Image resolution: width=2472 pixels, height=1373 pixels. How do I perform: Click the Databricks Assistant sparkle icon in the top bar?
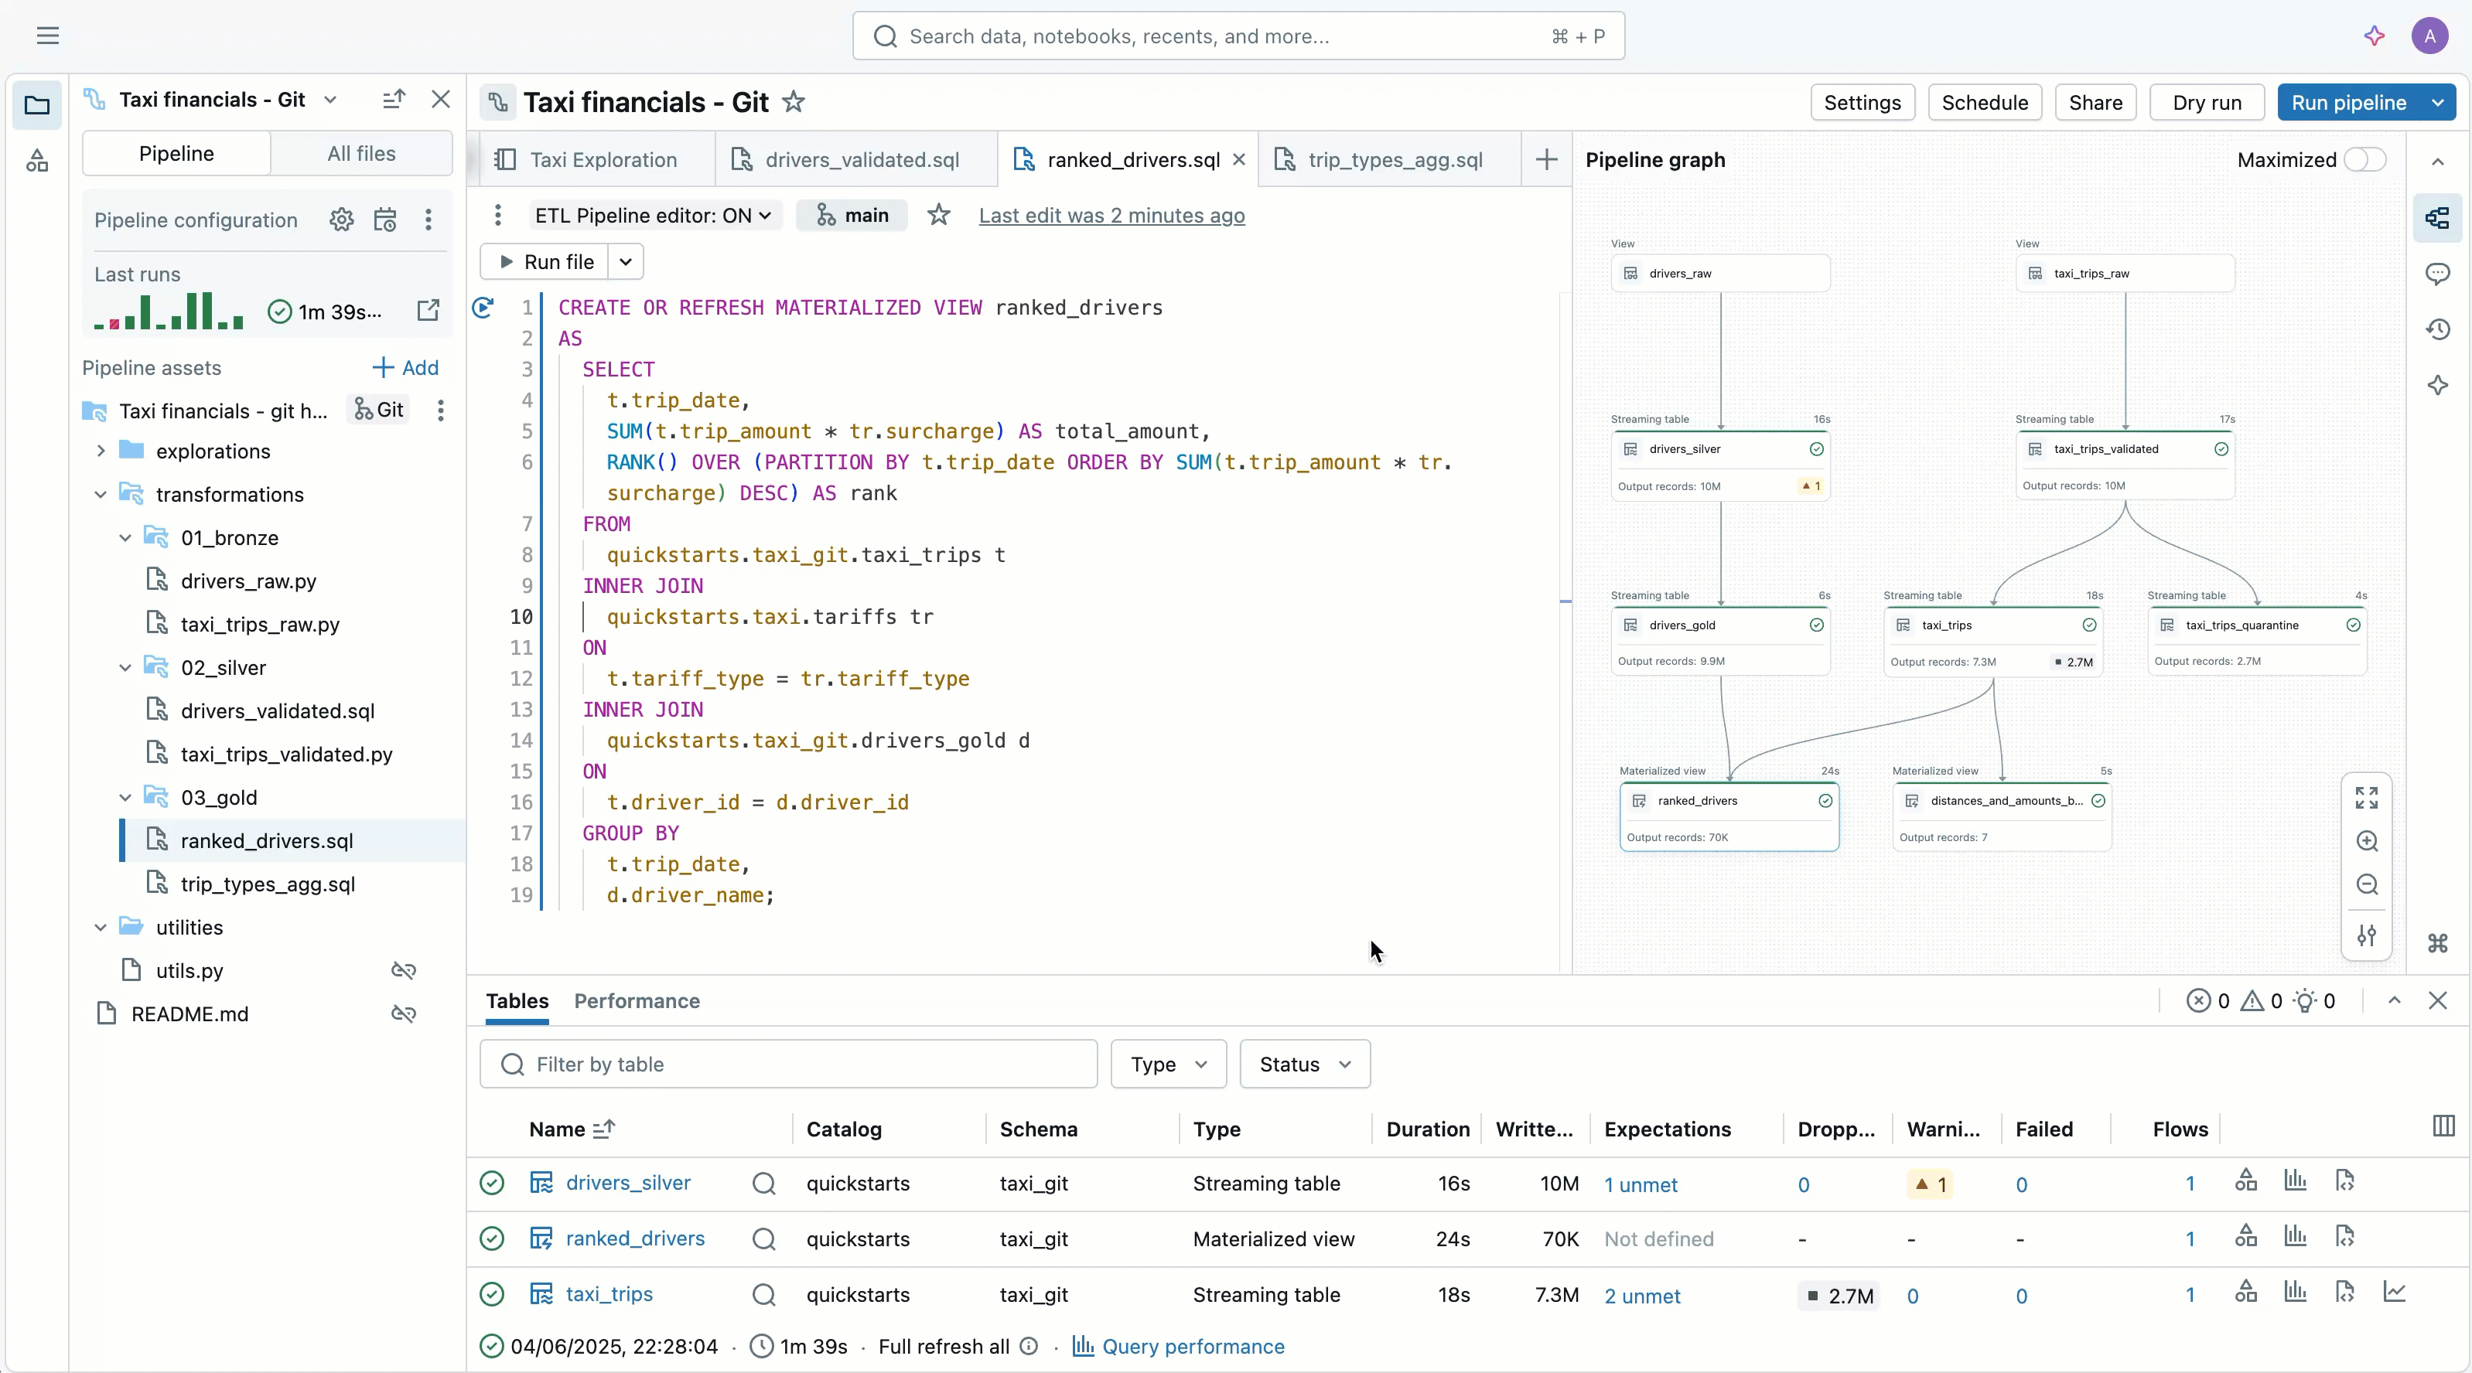2374,36
